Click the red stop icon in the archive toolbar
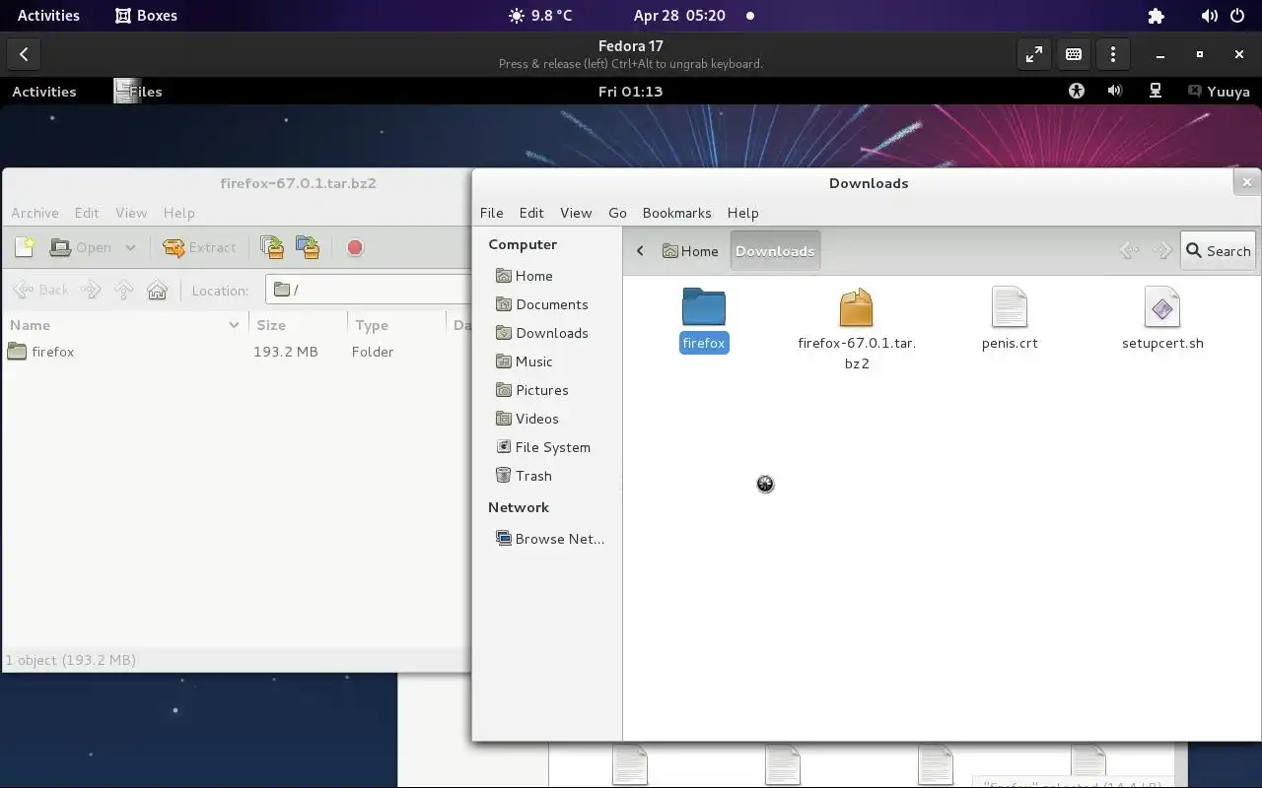 pos(355,247)
